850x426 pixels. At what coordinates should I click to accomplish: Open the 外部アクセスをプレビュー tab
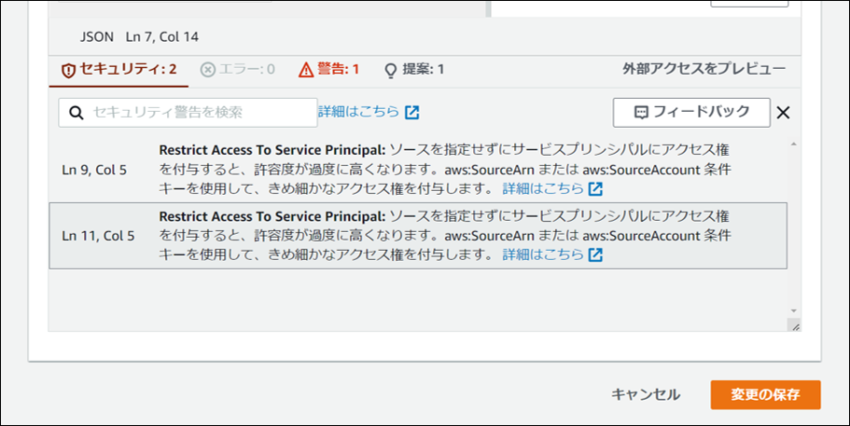point(704,69)
